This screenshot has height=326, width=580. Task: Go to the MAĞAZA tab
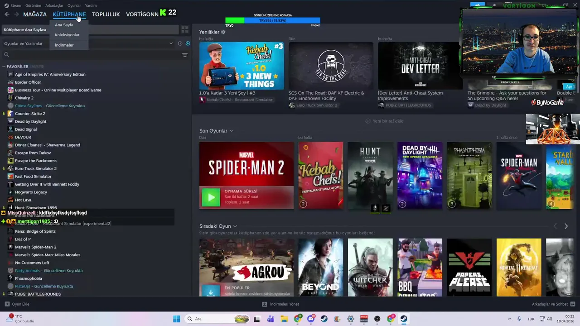coord(35,14)
